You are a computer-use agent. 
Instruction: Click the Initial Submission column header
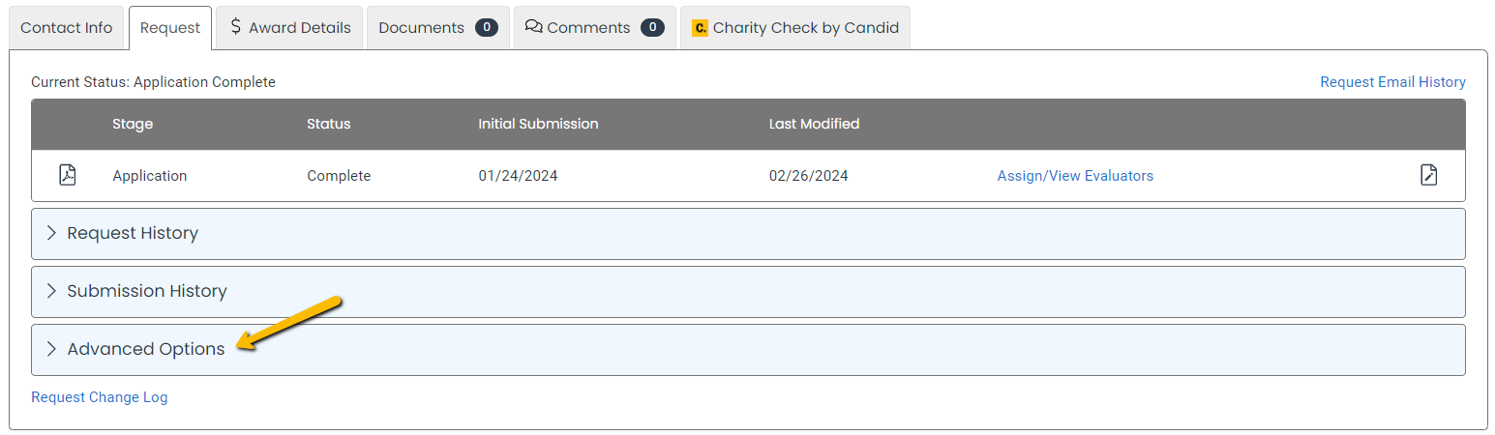pyautogui.click(x=538, y=124)
